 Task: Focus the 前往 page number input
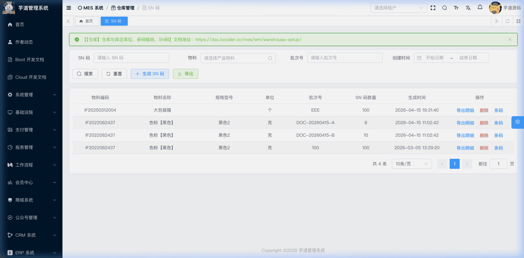pyautogui.click(x=498, y=164)
